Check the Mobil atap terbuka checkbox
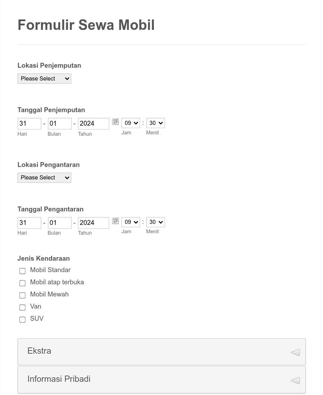323x395 pixels. click(22, 283)
